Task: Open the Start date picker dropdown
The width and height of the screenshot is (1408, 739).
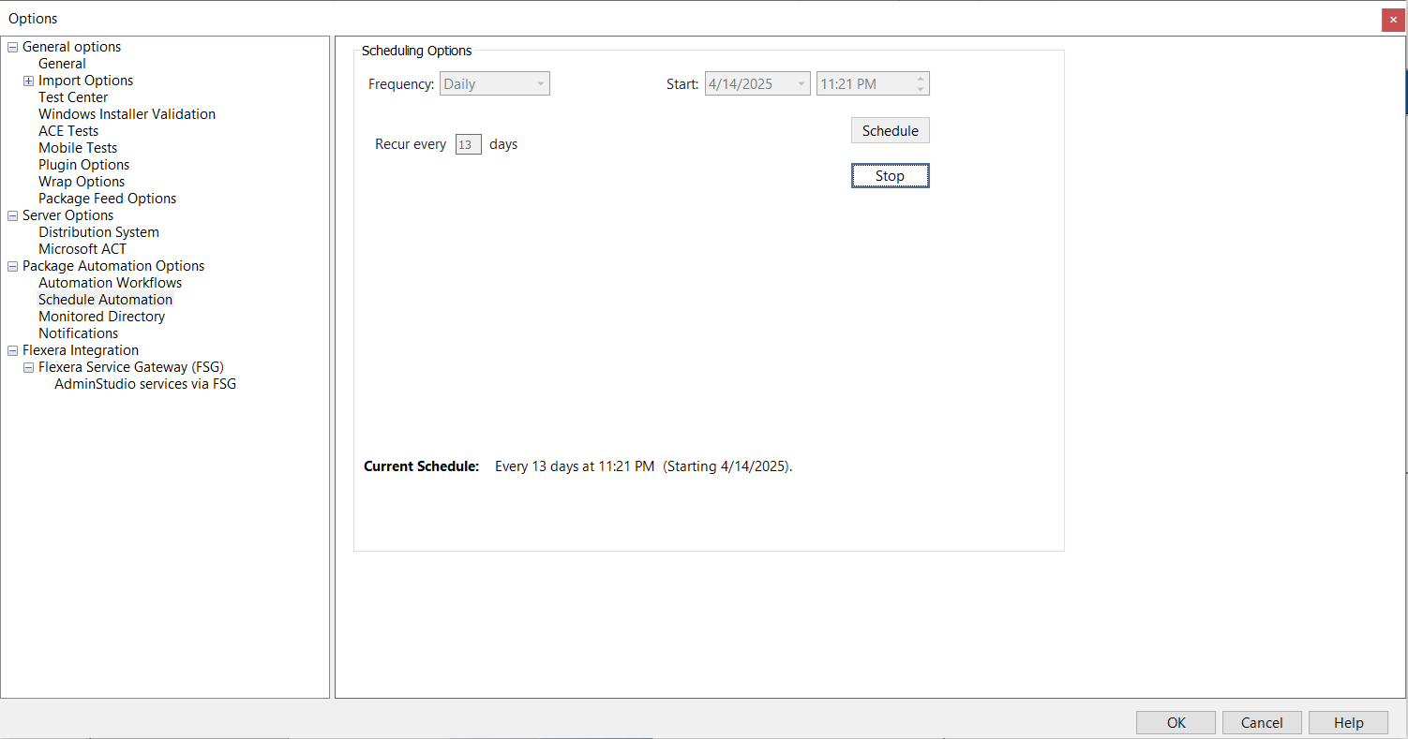Action: coord(801,84)
